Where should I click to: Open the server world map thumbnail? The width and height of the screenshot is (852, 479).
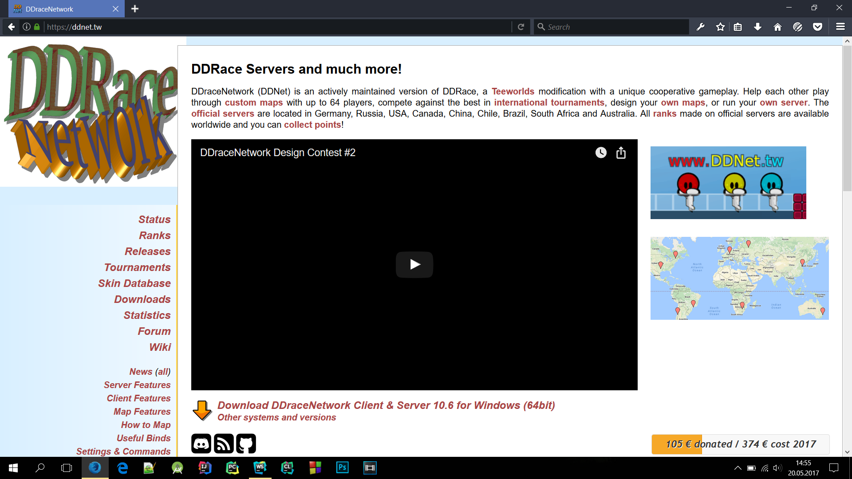point(739,278)
